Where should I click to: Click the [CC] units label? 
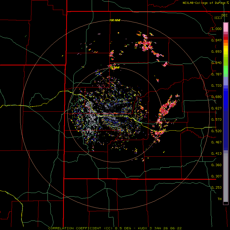click(218, 18)
